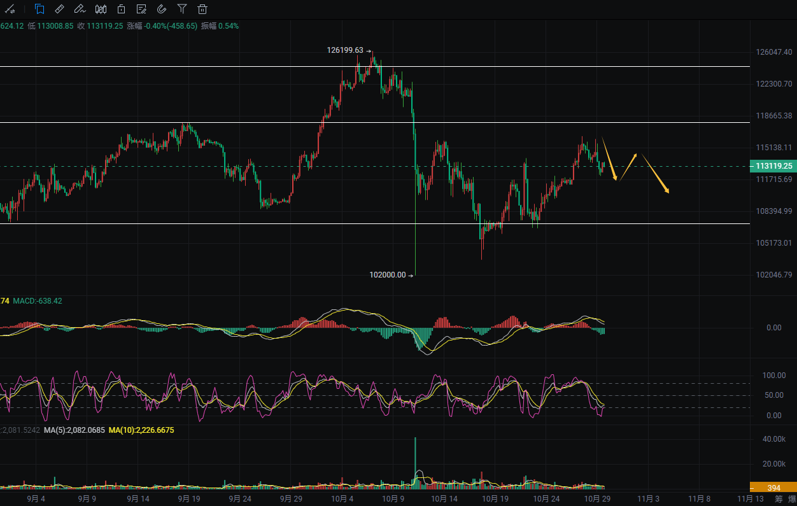Toggle the magnet snap mode

[x=162, y=9]
